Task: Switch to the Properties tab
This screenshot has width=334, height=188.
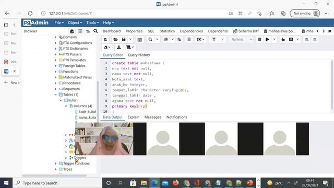Action: pos(134,31)
